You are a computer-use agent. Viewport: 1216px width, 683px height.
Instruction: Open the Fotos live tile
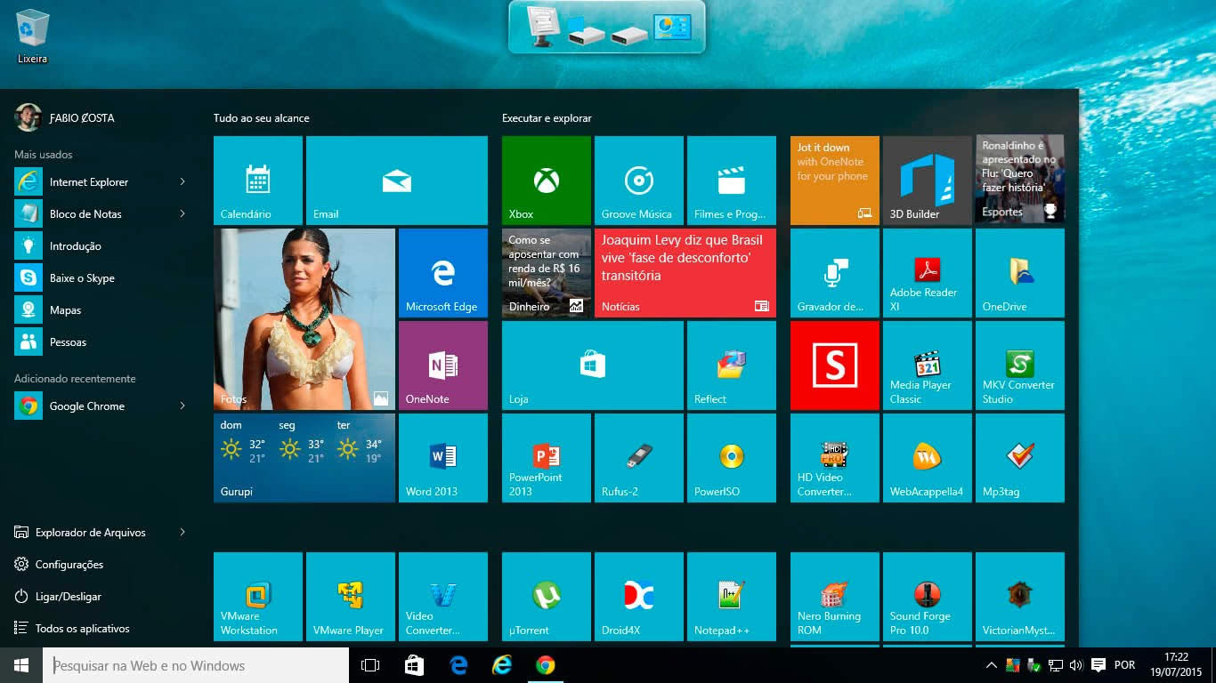(304, 319)
